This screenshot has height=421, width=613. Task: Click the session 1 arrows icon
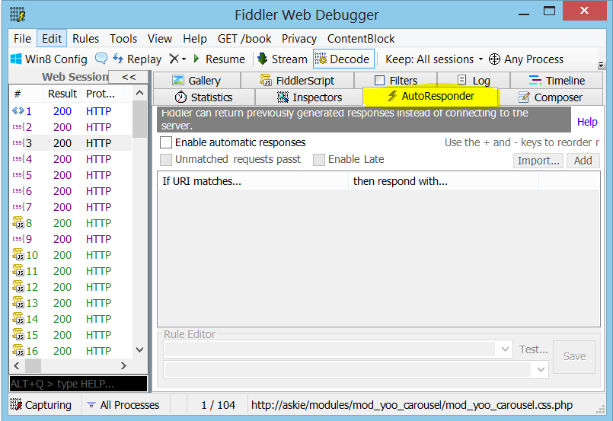tap(18, 111)
